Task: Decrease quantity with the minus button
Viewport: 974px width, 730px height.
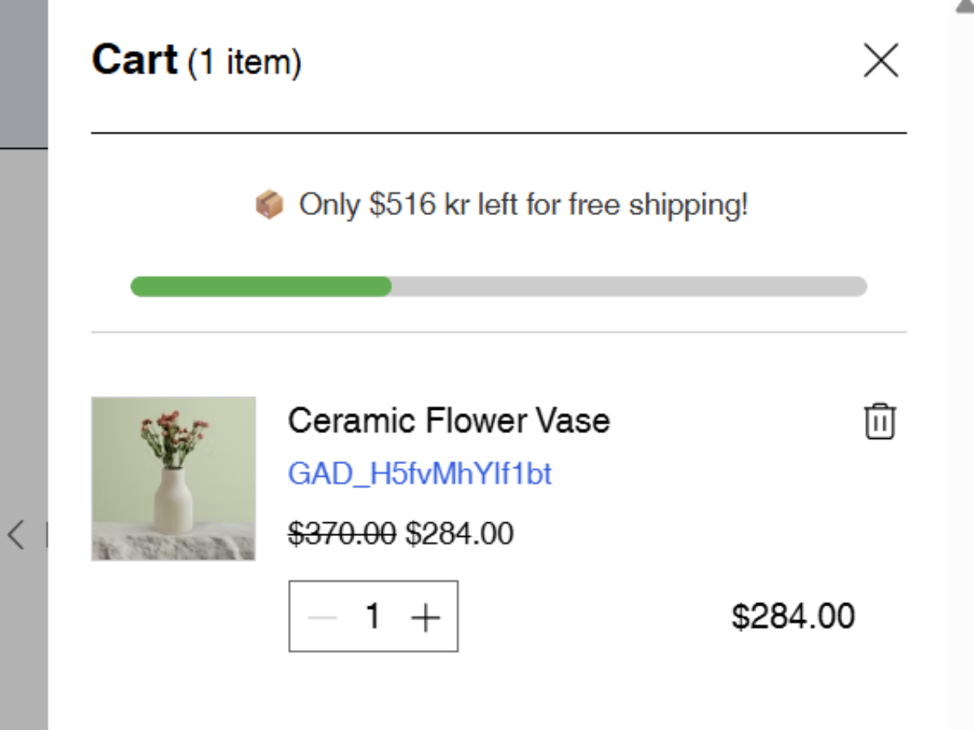Action: 322,618
